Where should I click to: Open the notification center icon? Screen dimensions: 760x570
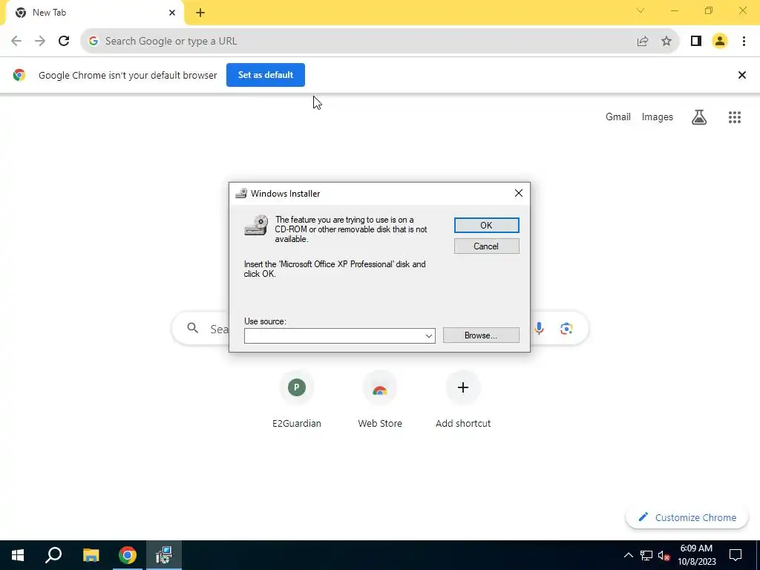pyautogui.click(x=736, y=555)
